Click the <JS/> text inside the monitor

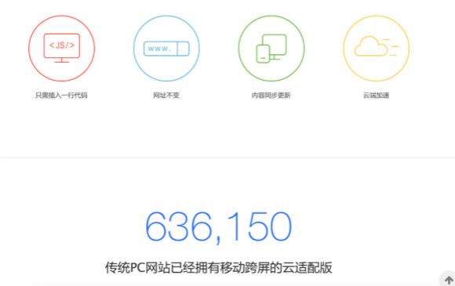pyautogui.click(x=62, y=45)
